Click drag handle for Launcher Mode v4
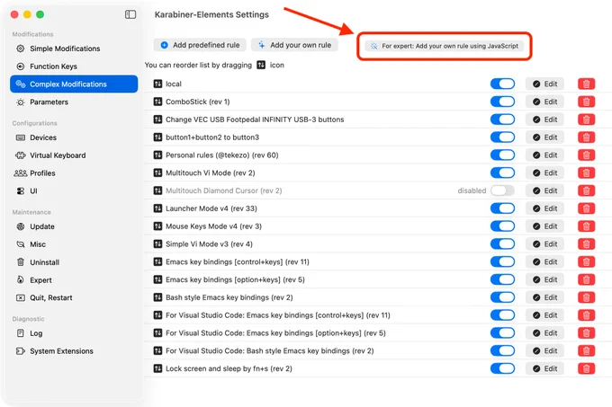Image resolution: width=612 pixels, height=407 pixels. [157, 208]
